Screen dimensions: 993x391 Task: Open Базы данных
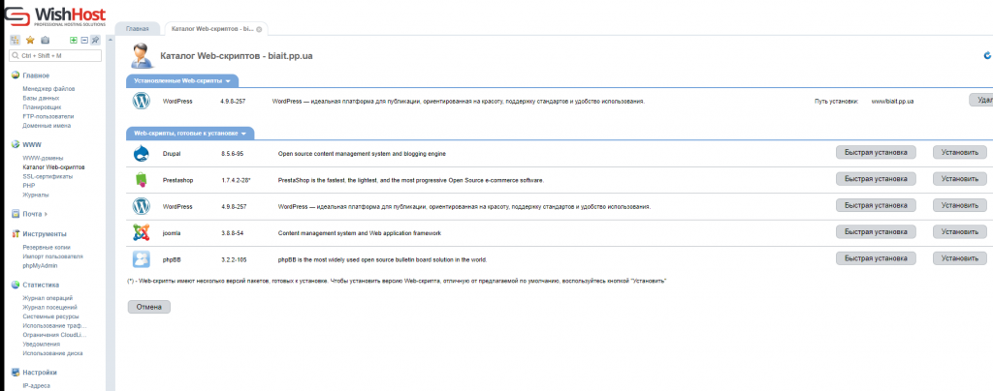pos(41,98)
